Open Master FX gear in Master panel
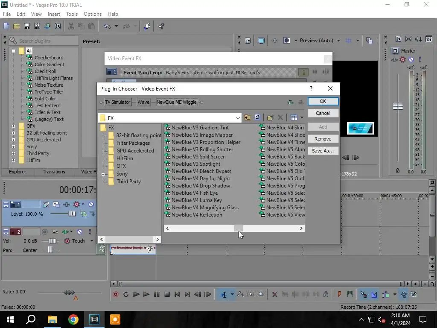 coord(402,59)
